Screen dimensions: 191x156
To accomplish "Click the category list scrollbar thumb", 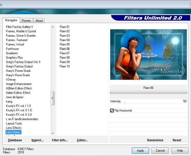I will (x=53, y=98).
